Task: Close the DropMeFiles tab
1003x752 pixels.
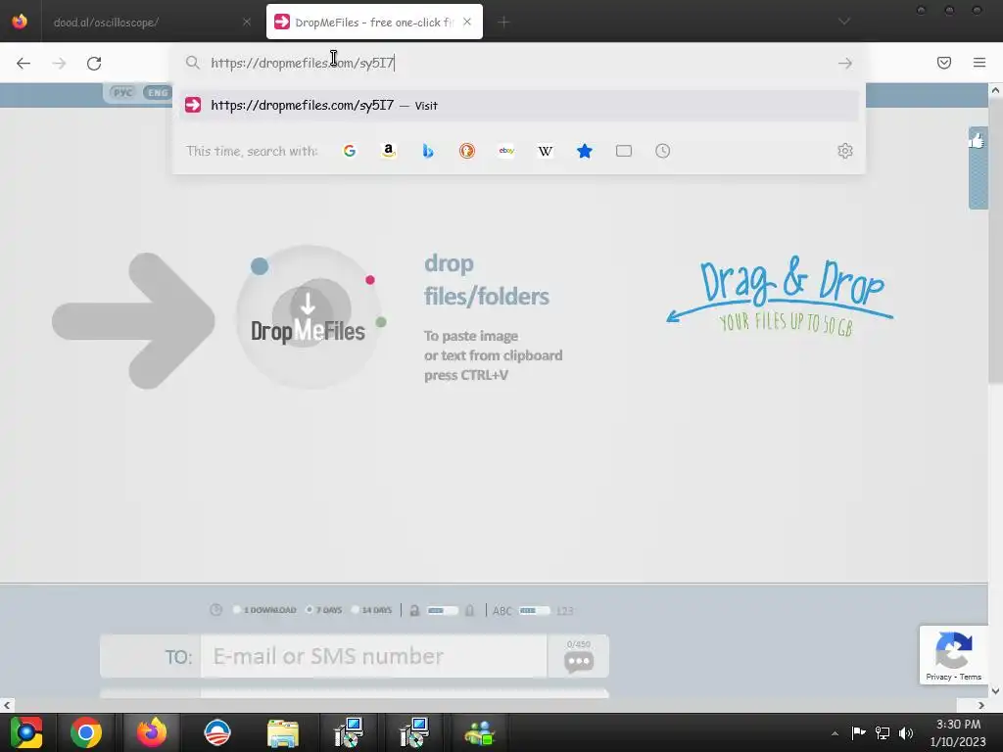Action: tap(467, 22)
